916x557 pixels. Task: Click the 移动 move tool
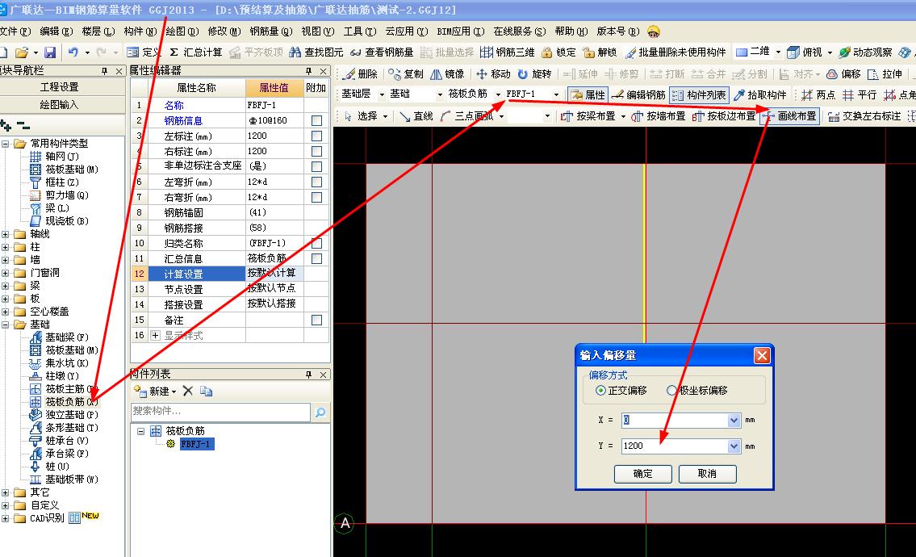pyautogui.click(x=493, y=73)
